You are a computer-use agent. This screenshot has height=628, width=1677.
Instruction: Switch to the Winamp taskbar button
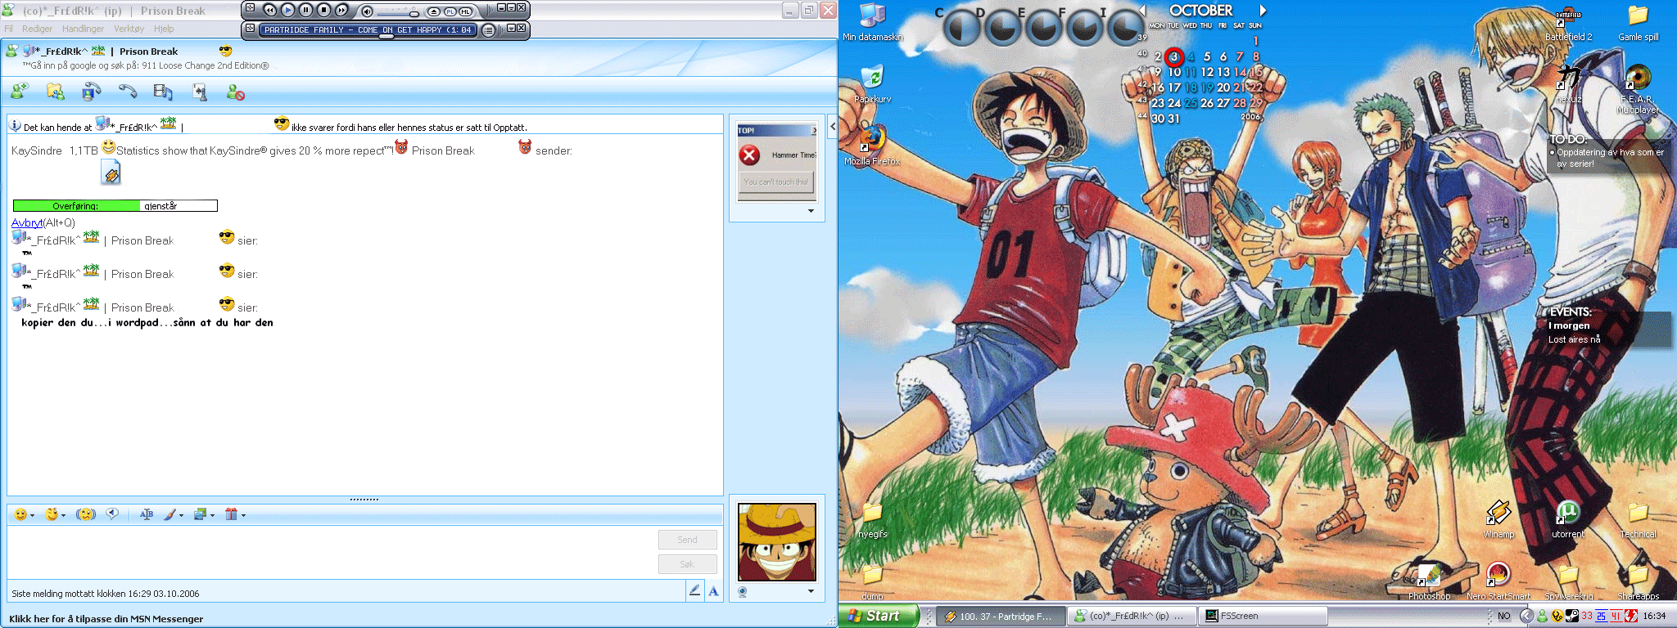click(x=1001, y=616)
